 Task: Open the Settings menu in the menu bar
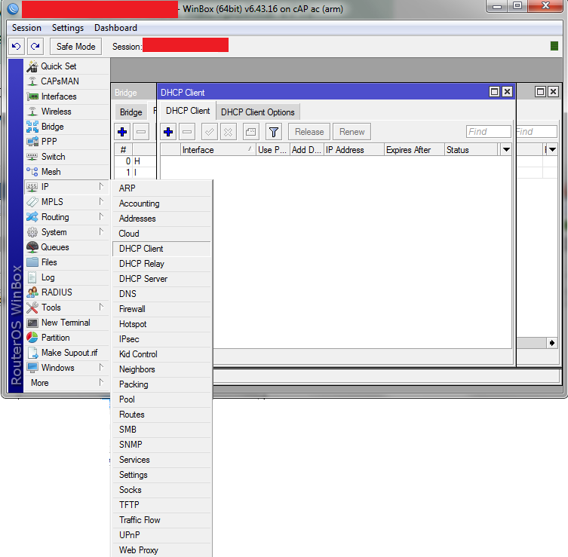68,28
